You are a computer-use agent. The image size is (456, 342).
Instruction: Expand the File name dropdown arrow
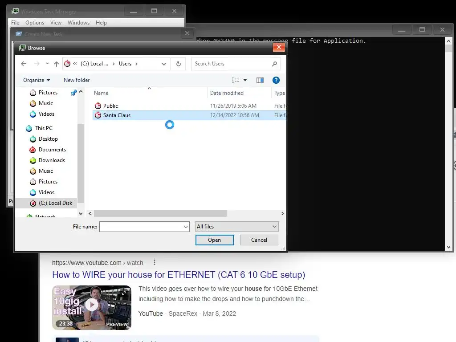(186, 227)
